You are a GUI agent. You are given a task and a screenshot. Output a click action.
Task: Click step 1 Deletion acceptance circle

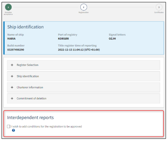coord(8,7)
